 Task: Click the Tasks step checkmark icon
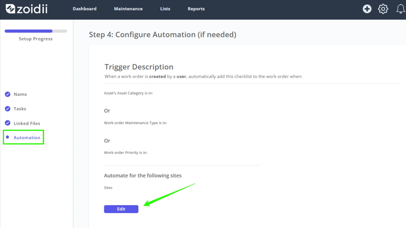8,109
